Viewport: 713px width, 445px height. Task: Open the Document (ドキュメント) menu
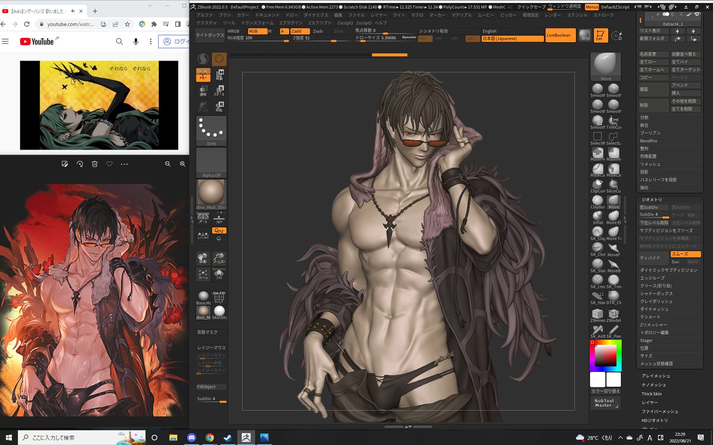pos(267,14)
